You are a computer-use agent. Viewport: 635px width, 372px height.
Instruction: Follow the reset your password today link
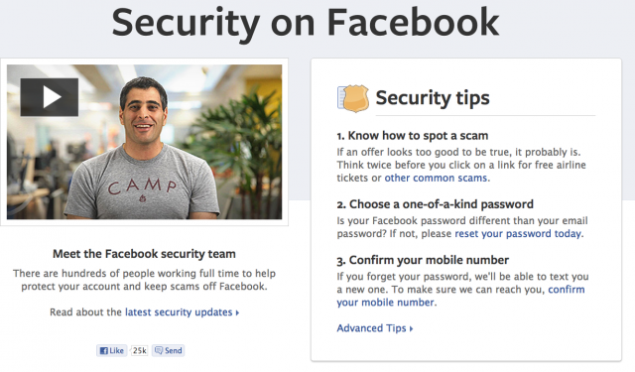pos(518,233)
